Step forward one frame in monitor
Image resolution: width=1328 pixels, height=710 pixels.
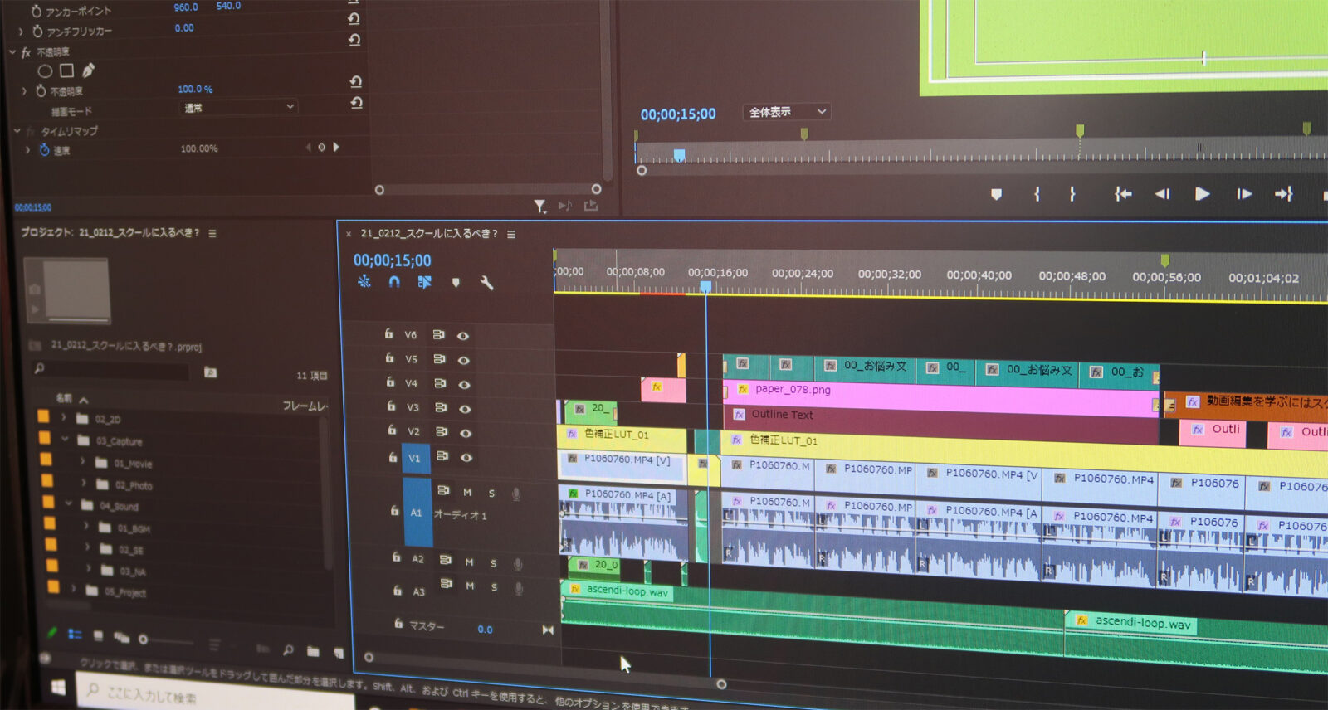(1243, 194)
